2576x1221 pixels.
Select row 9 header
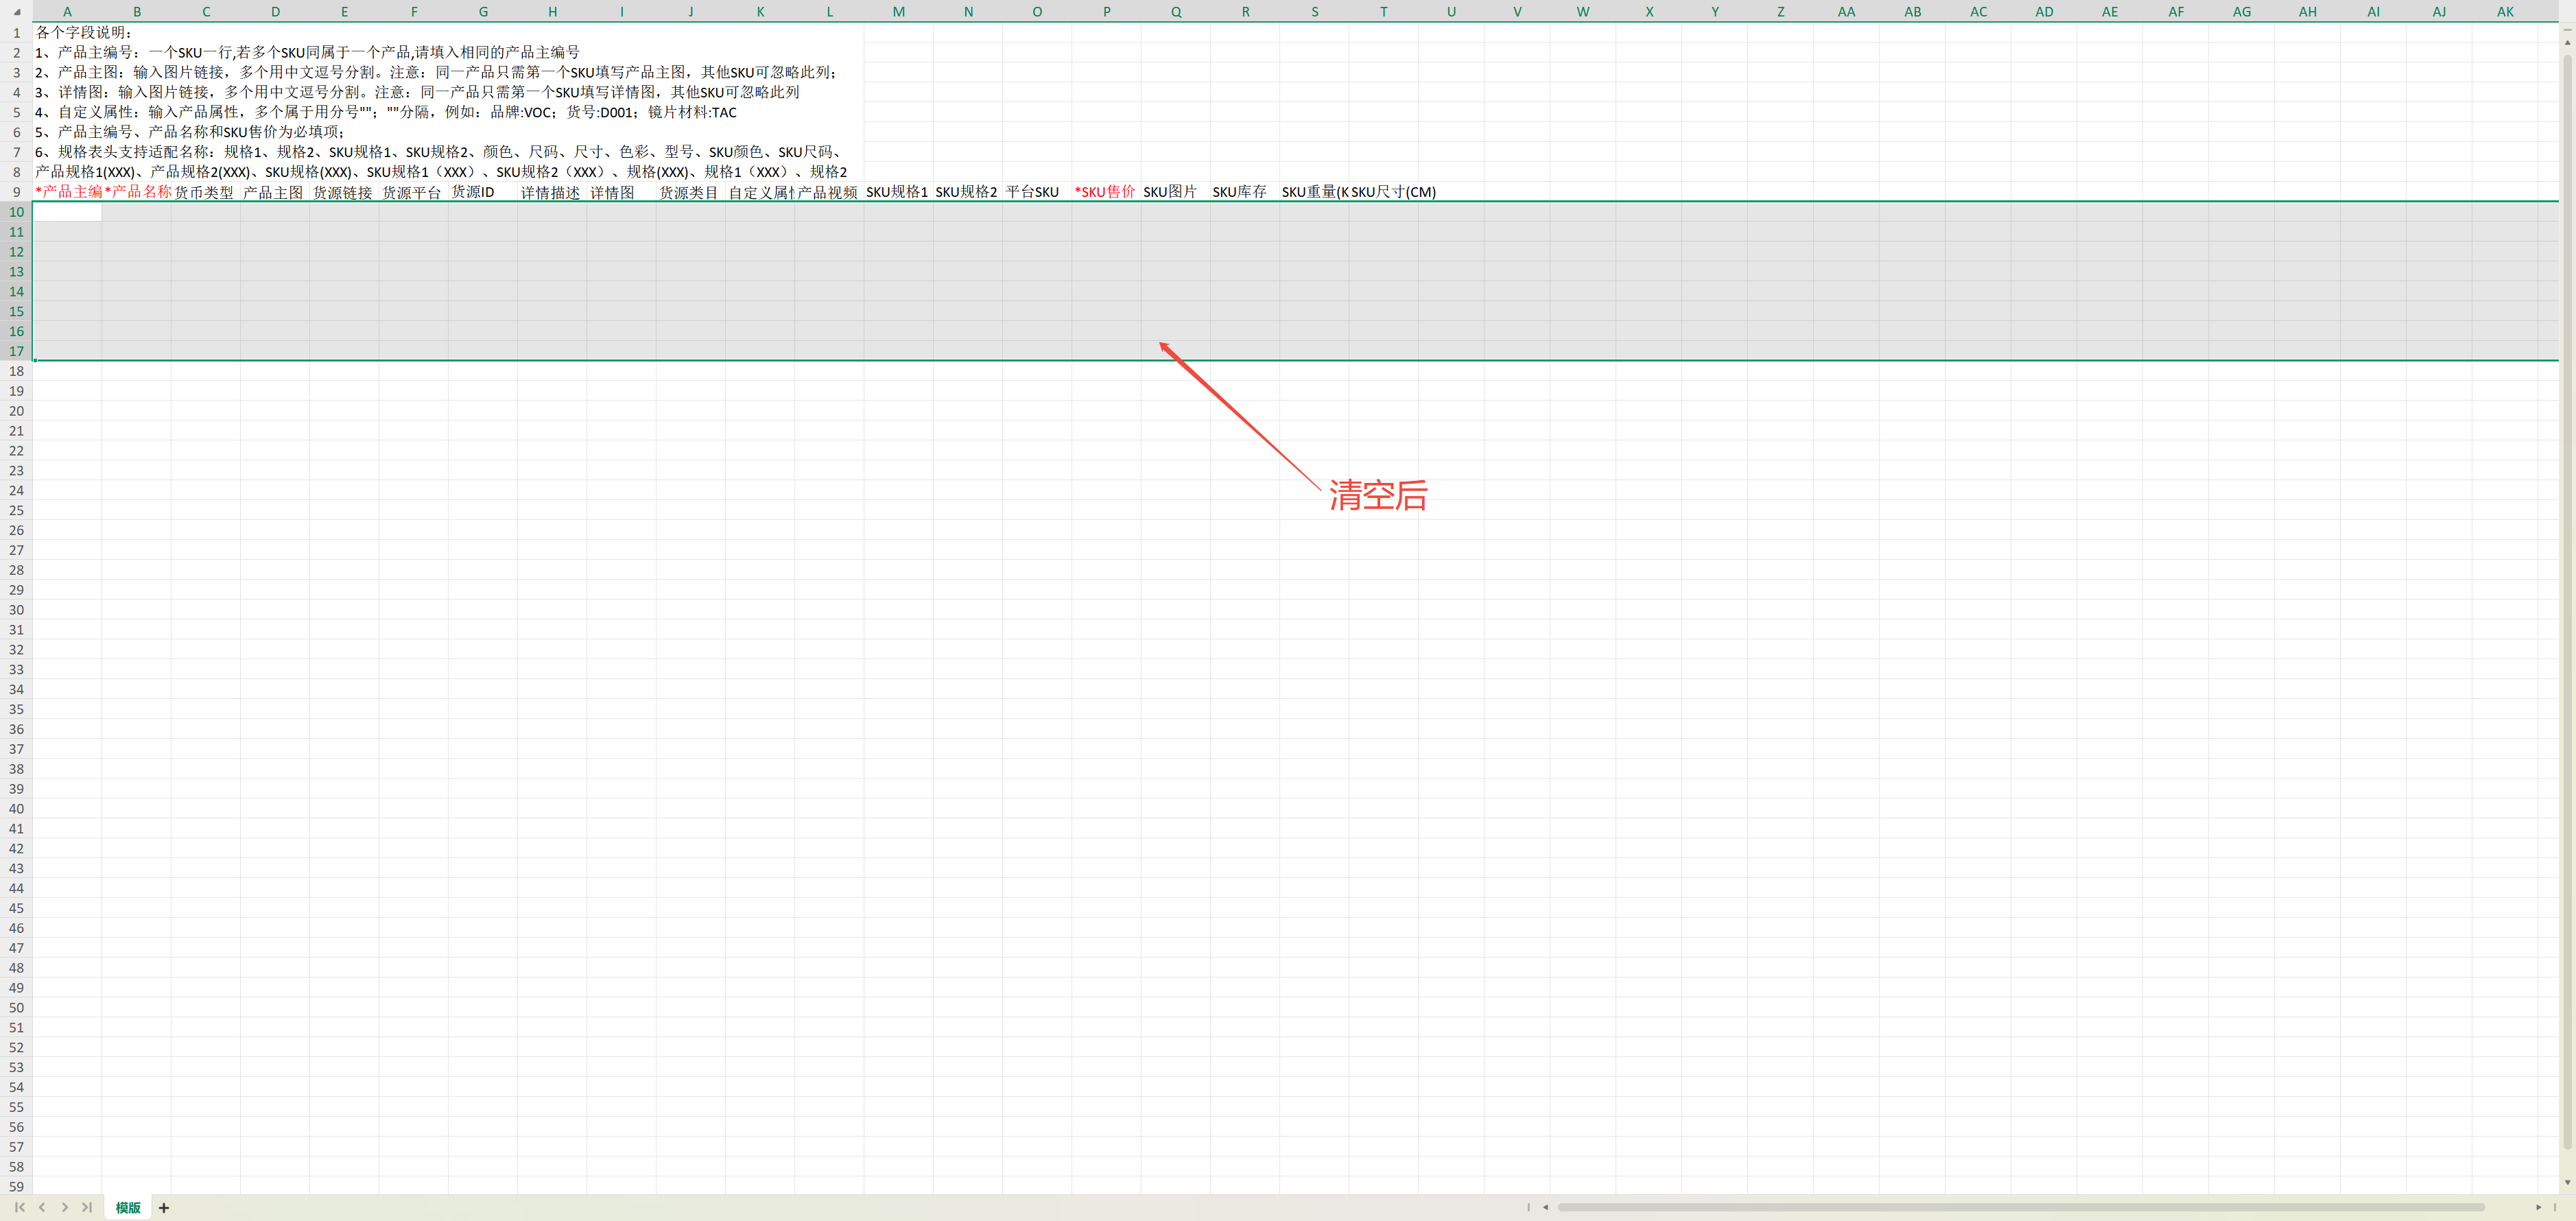(x=16, y=192)
